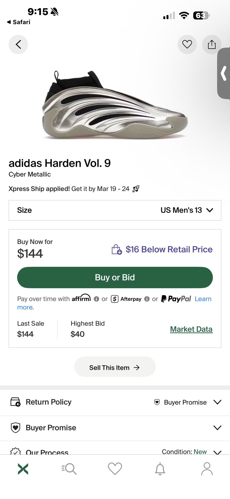Open the account profile icon

click(207, 469)
